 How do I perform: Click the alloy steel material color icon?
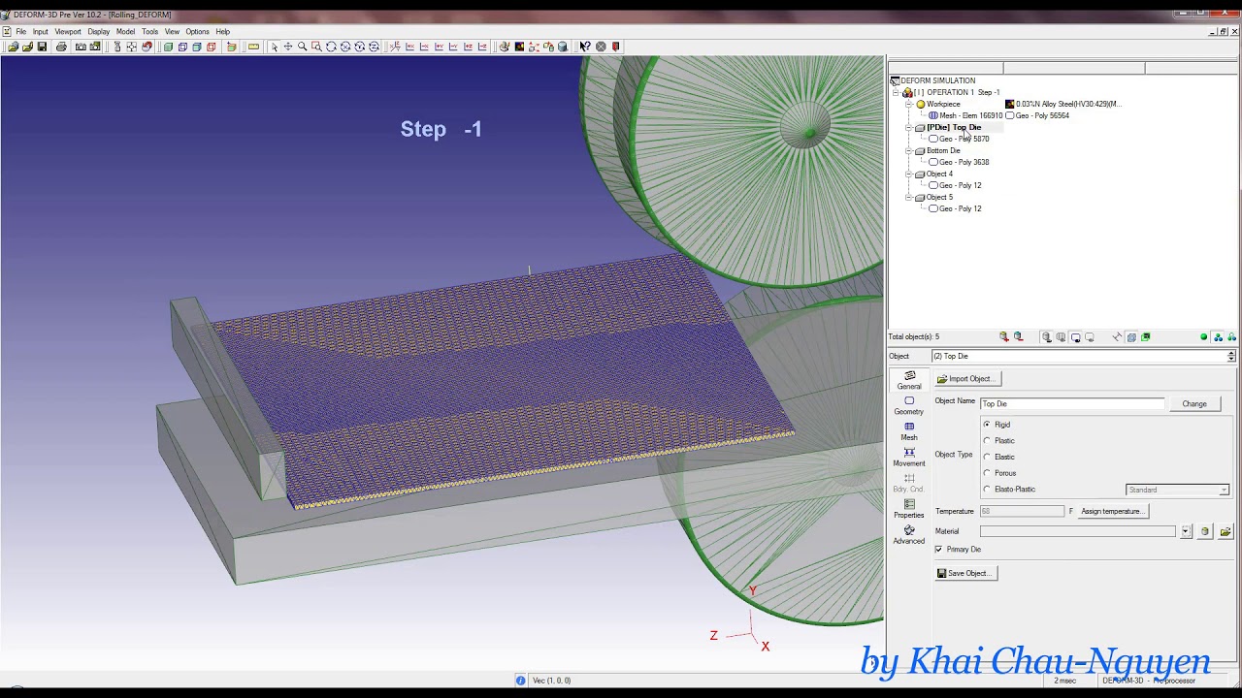[x=1009, y=104]
